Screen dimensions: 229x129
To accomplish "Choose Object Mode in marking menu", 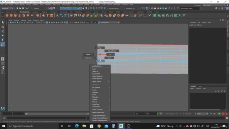I will click(x=112, y=51).
